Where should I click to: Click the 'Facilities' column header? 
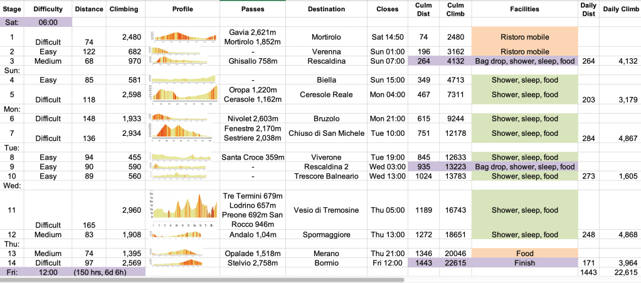click(524, 9)
